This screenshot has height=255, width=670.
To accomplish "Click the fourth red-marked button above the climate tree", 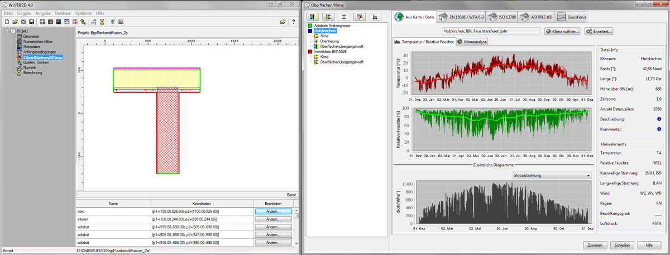I will pos(361,17).
